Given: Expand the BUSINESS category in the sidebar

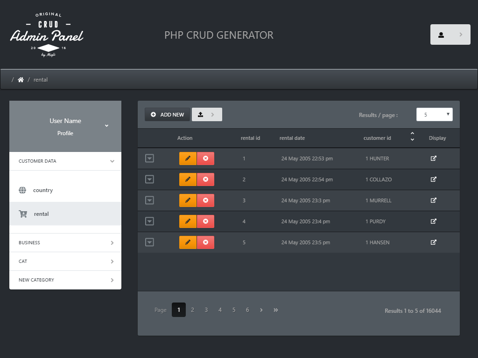Looking at the screenshot, I should [65, 242].
